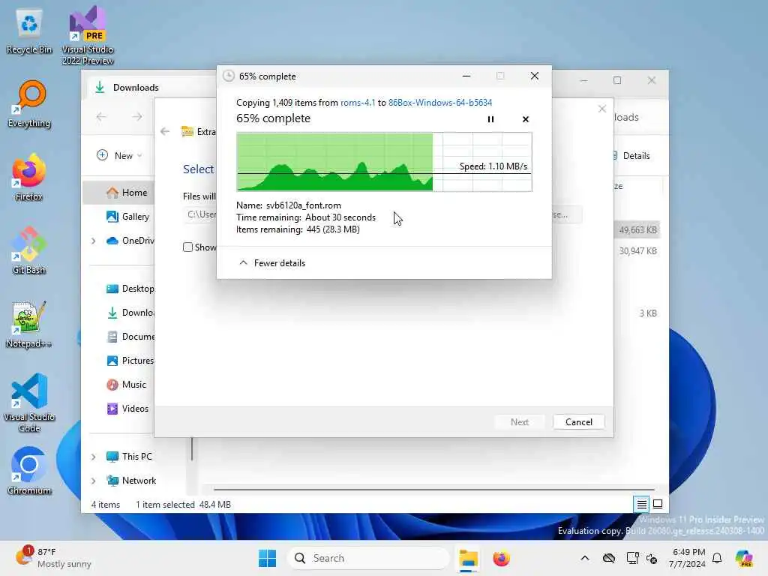Launch Visual Studio Code shortcut

(x=29, y=403)
